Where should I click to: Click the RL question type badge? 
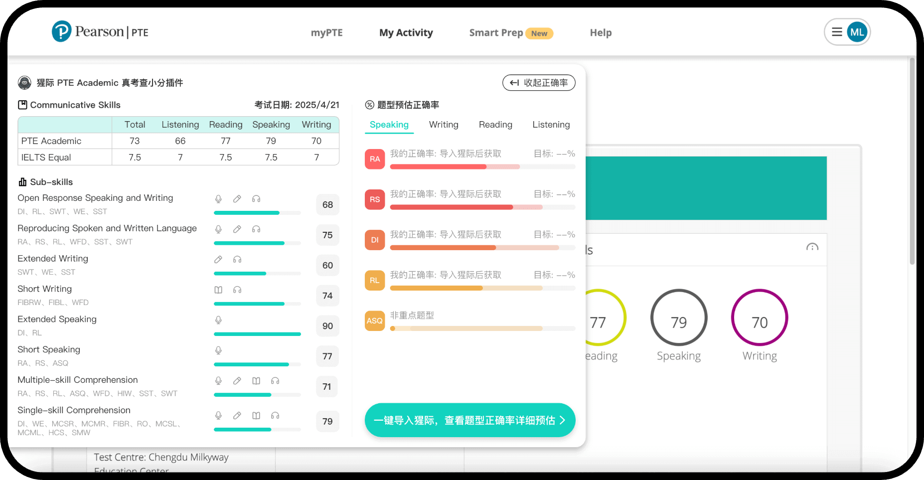coord(375,280)
